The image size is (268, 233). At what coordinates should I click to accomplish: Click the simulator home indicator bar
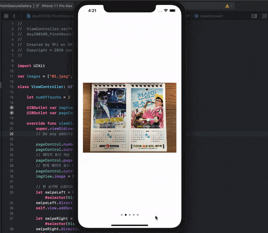click(130, 225)
